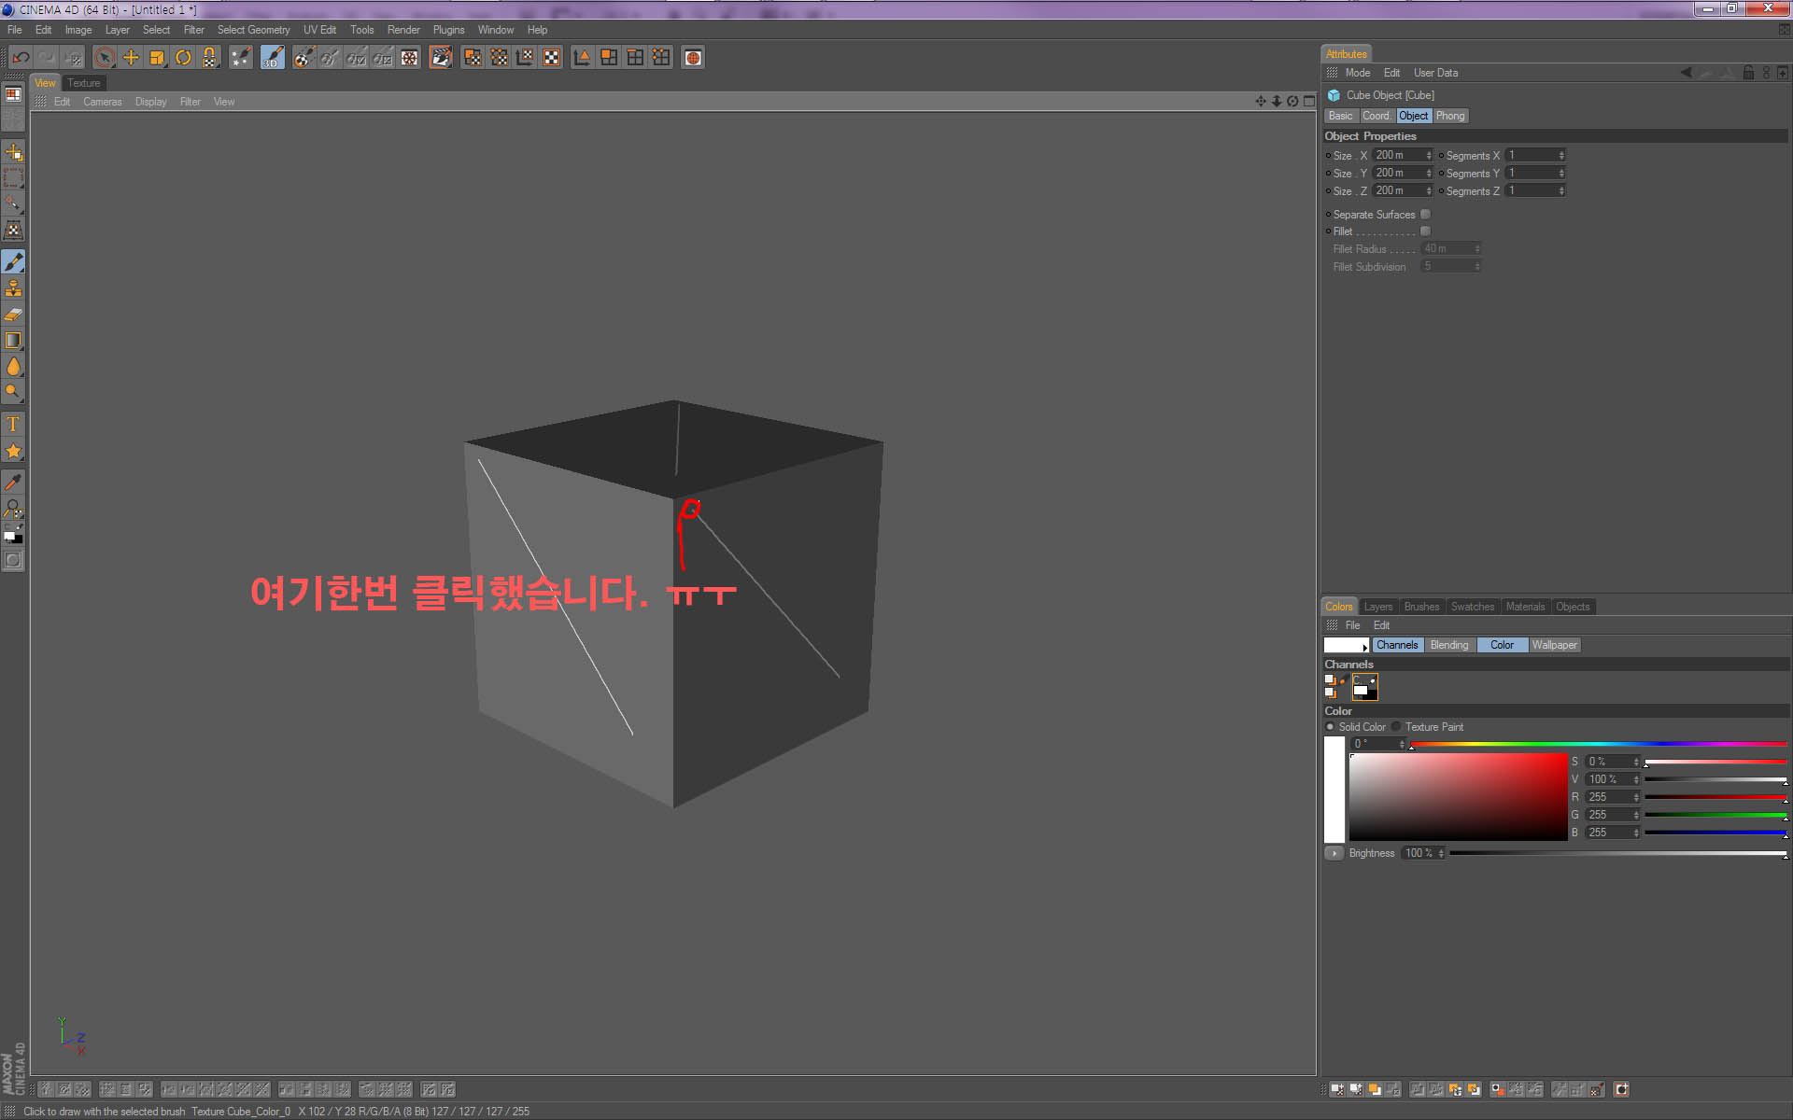
Task: Toggle the Wallpaper button in Colors panel
Action: (1554, 645)
